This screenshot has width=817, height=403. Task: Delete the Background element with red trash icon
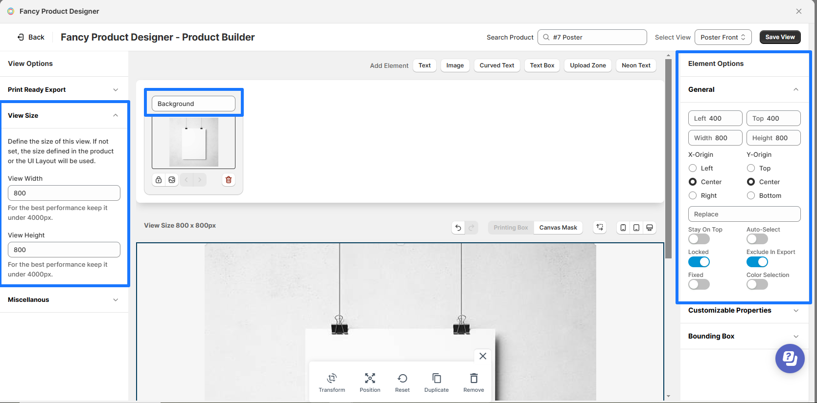point(229,180)
